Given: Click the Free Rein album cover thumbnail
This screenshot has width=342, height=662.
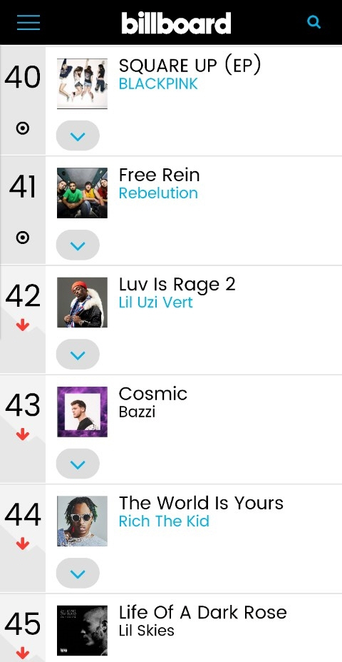Looking at the screenshot, I should point(82,193).
